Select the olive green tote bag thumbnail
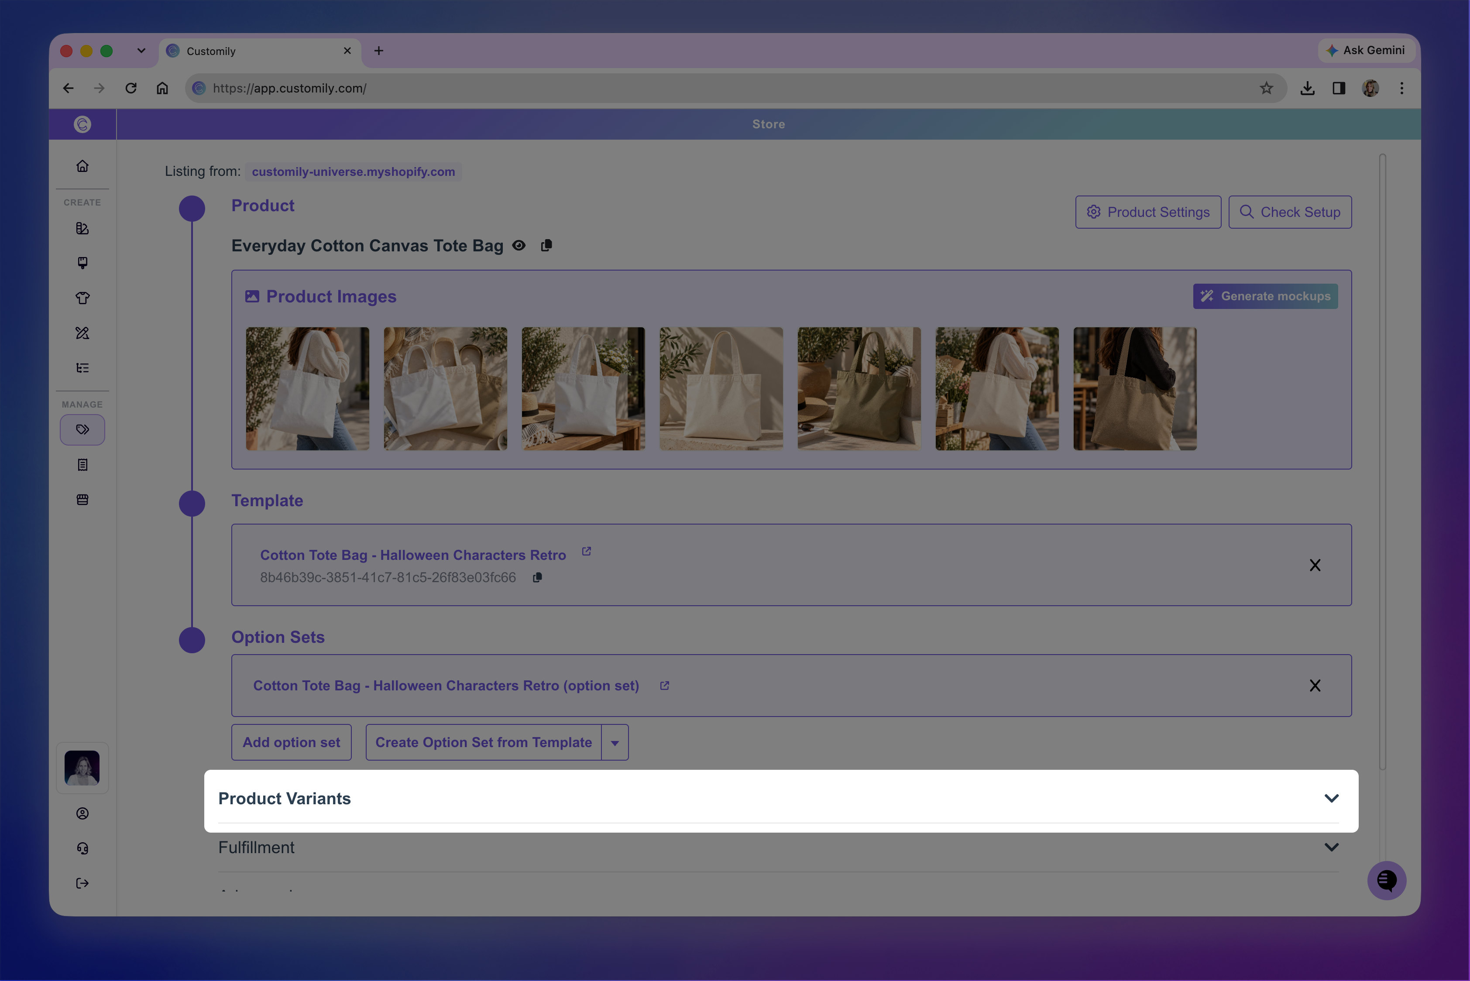Viewport: 1470px width, 981px height. tap(859, 388)
